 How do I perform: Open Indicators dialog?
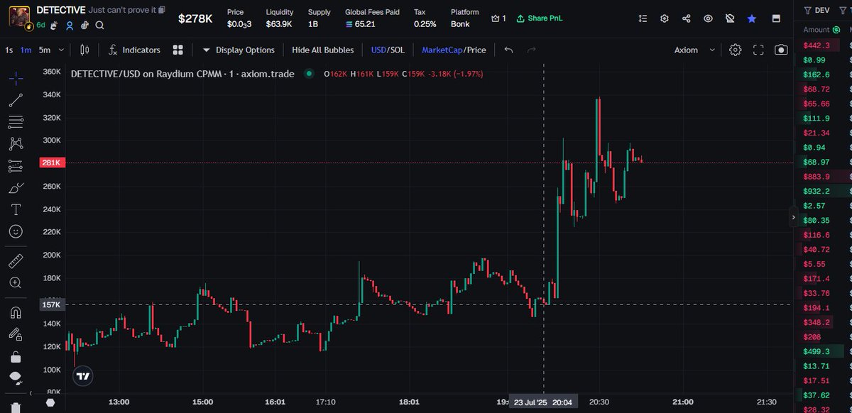[x=134, y=50]
